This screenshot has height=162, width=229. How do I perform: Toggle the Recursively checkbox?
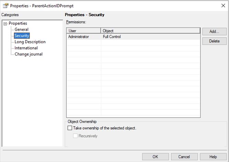[76, 136]
